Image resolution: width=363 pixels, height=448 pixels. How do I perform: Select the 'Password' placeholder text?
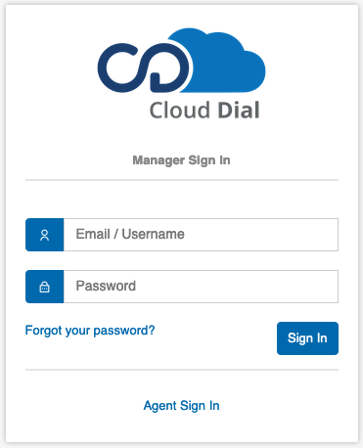point(106,286)
